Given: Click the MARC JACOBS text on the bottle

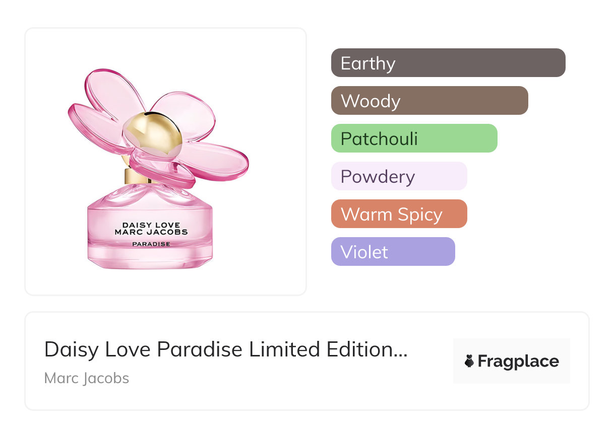Looking at the screenshot, I should [x=151, y=232].
